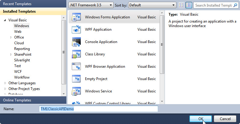Click the template list scroll-down arrow
The width and height of the screenshot is (240, 124).
pyautogui.click(x=162, y=101)
